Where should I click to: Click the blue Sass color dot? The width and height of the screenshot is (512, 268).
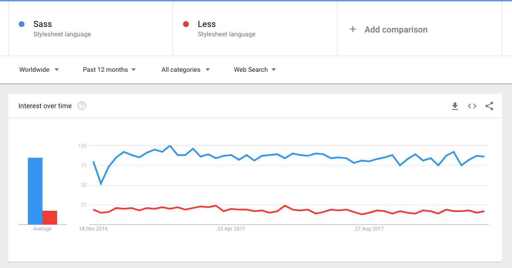coord(21,24)
